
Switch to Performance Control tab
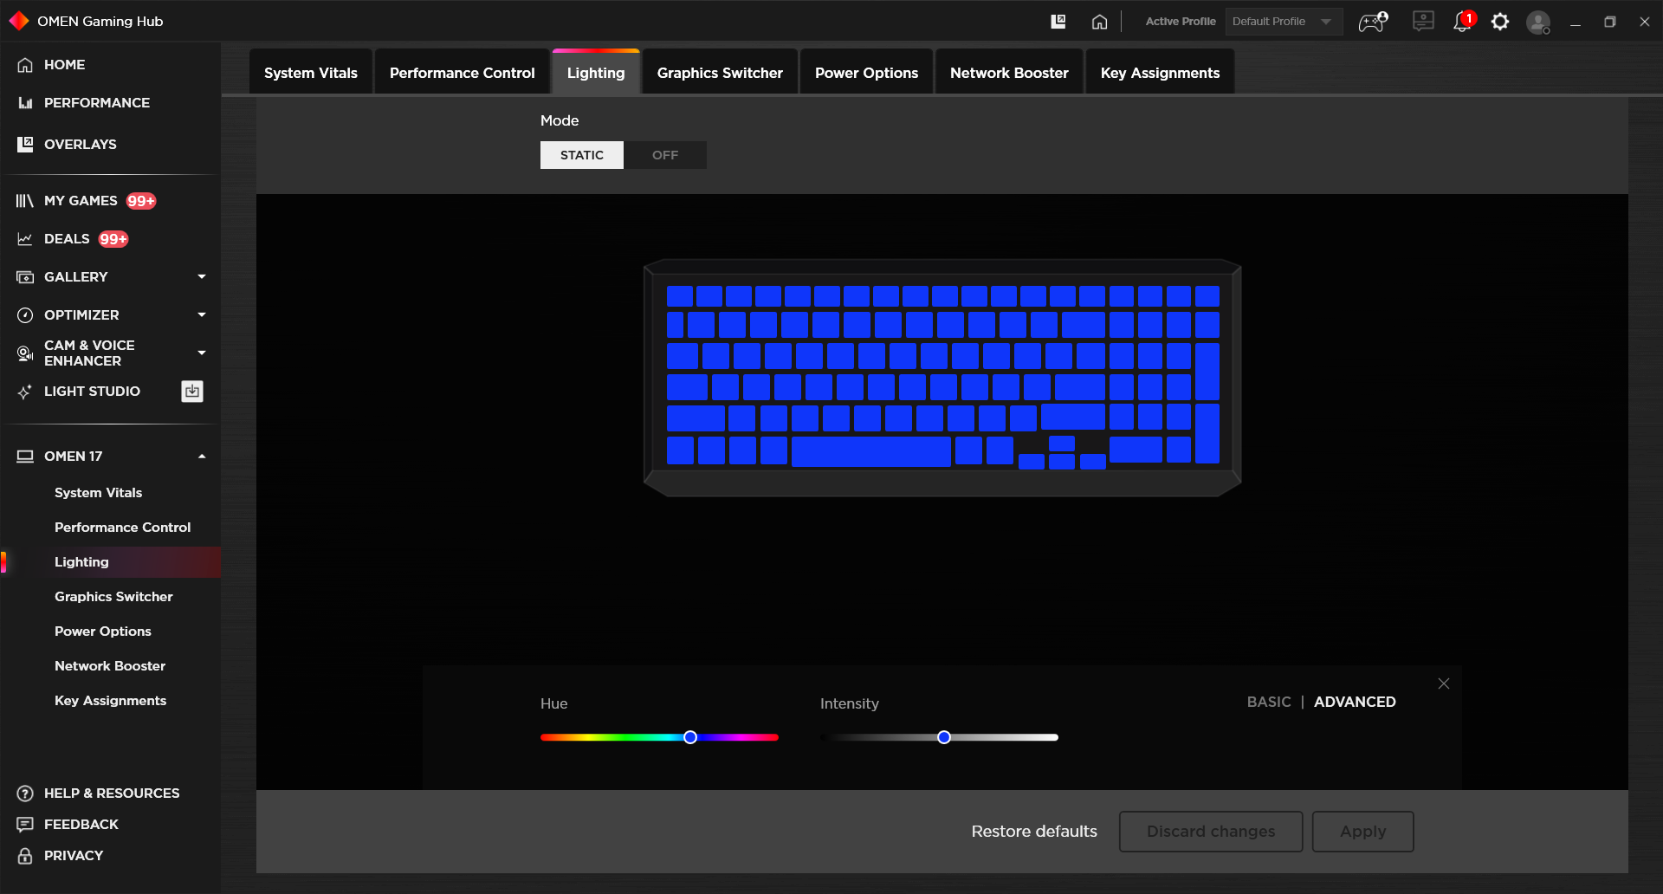[463, 73]
